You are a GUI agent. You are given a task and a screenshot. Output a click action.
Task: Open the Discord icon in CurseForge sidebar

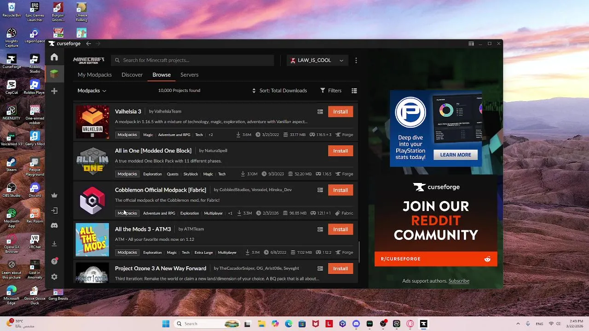(54, 226)
